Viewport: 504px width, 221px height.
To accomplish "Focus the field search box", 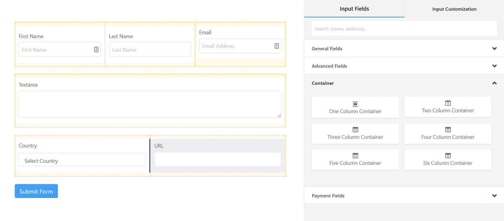I will 404,29.
